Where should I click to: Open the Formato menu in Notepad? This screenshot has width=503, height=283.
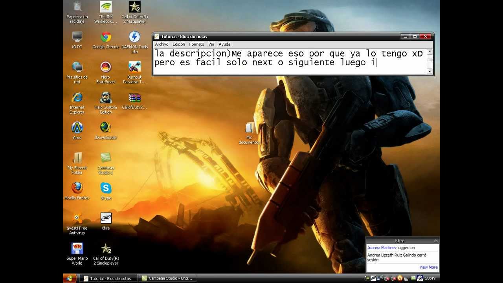pyautogui.click(x=196, y=44)
